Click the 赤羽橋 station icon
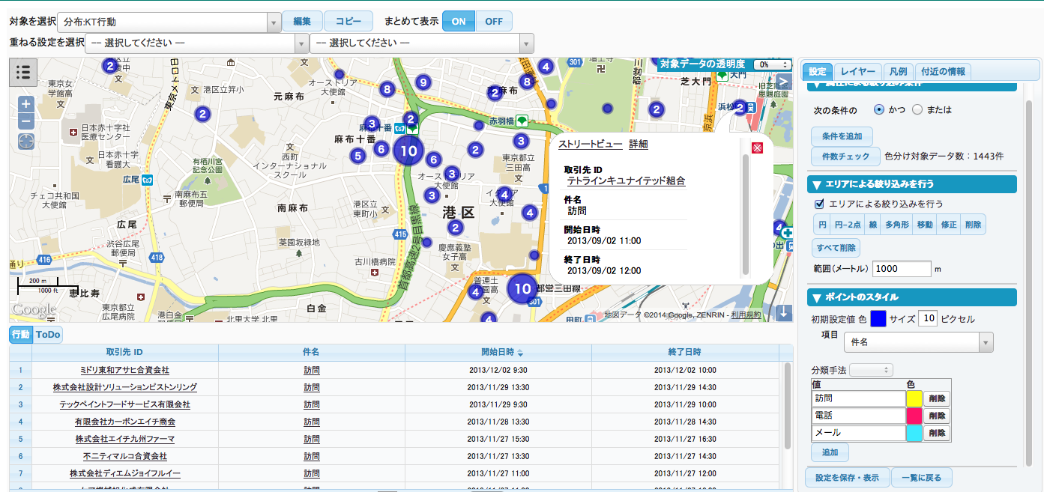This screenshot has width=1044, height=492. coord(521,121)
